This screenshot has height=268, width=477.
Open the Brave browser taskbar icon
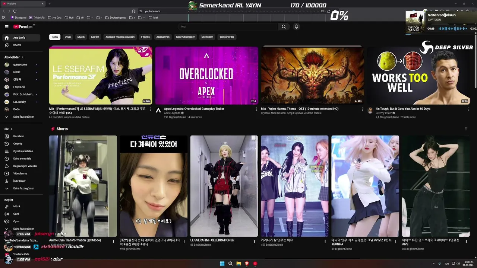(x=247, y=264)
